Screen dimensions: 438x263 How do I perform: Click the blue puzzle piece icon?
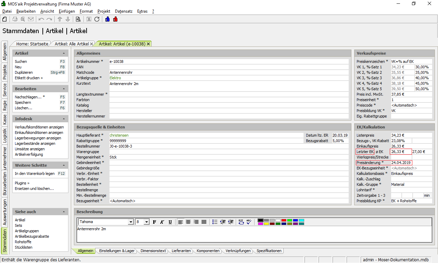[x=107, y=19]
